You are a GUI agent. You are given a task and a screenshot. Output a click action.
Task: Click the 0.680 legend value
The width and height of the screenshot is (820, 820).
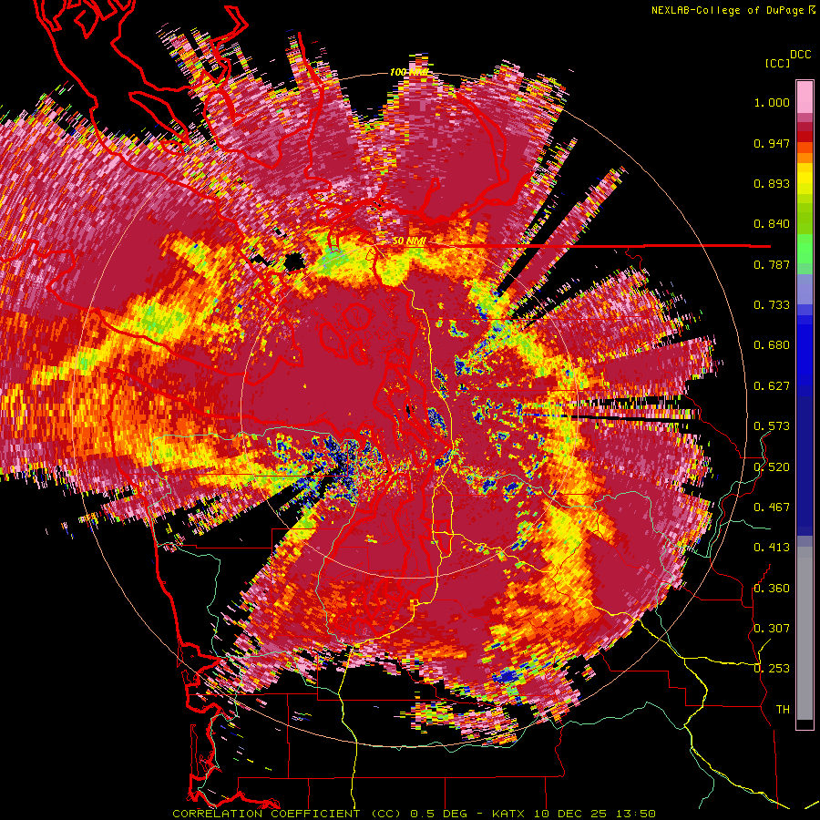[x=772, y=345]
